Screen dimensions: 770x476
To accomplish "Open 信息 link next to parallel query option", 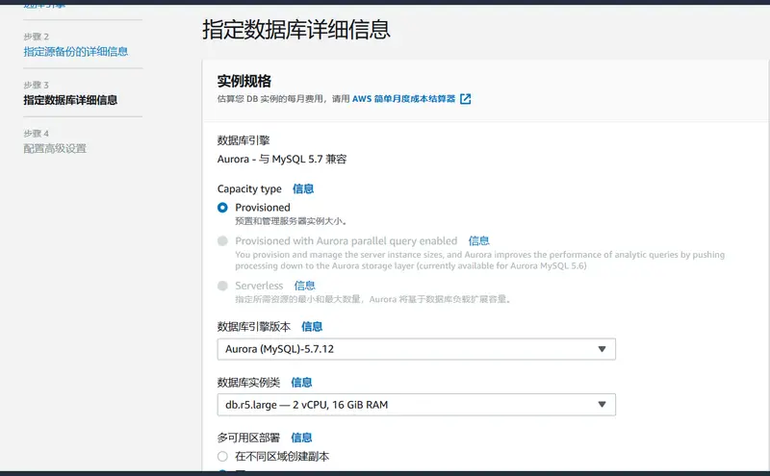I will tap(478, 241).
